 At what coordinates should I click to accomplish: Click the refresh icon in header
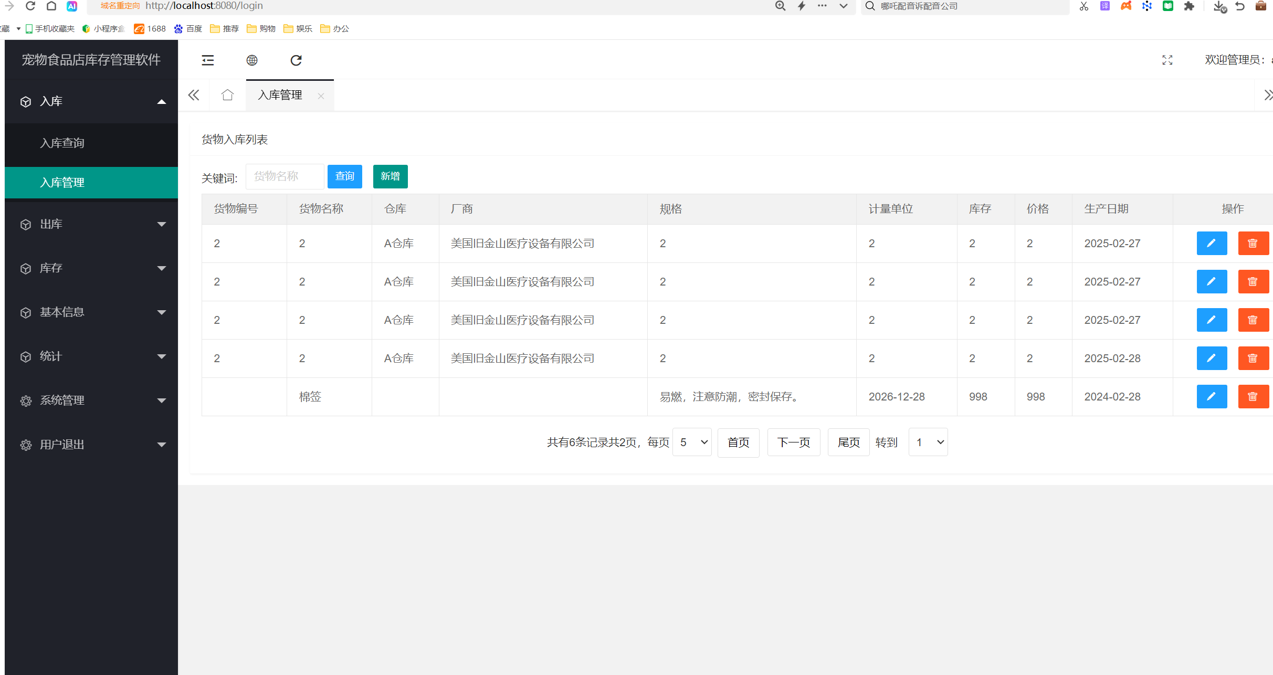pos(296,60)
